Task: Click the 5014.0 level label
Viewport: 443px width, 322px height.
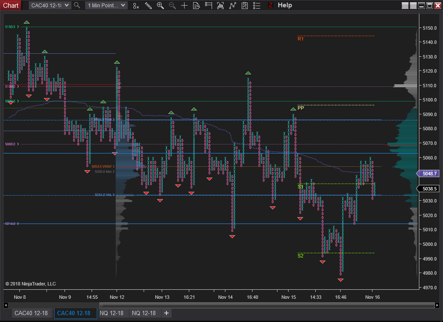Action: coord(10,224)
